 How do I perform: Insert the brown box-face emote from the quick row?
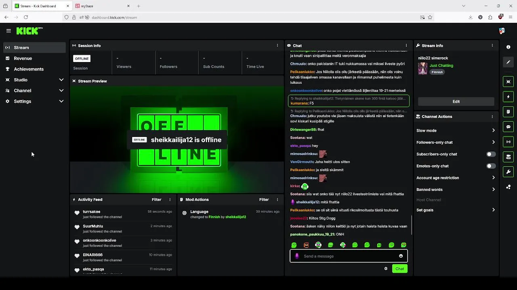pyautogui.click(x=306, y=245)
